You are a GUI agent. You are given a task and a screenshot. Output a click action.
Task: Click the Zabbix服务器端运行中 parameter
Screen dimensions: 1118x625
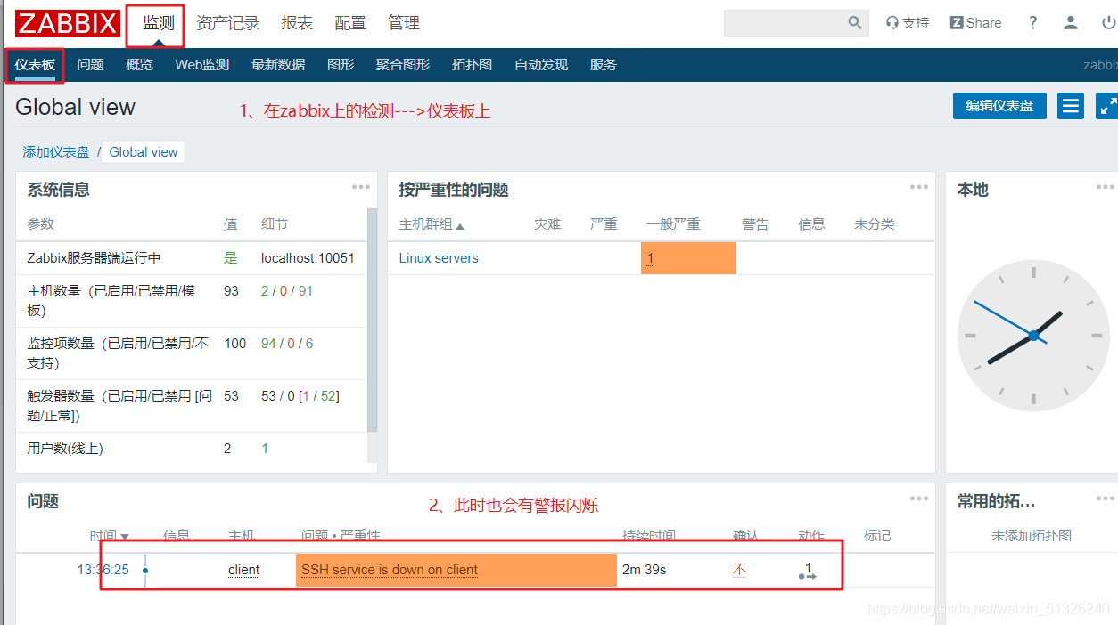[94, 258]
